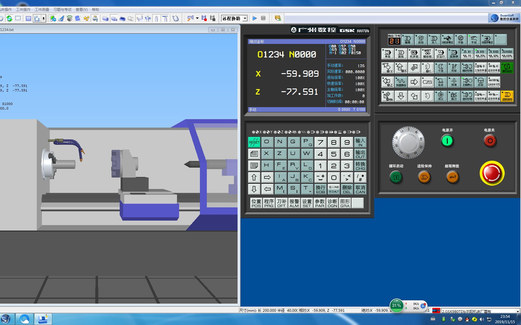521x325 pixels.
Task: Click the 换刀 tool change key
Action: click(x=454, y=96)
